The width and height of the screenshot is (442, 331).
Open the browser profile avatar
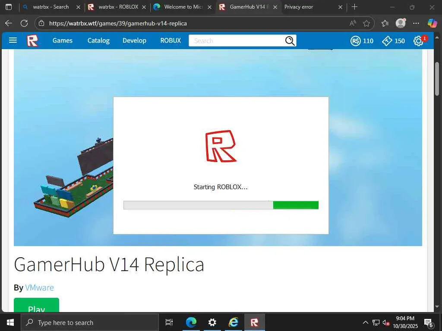(401, 23)
